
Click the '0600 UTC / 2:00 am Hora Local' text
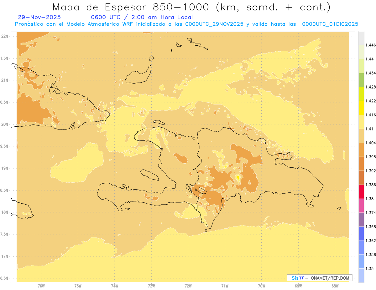click(142, 18)
